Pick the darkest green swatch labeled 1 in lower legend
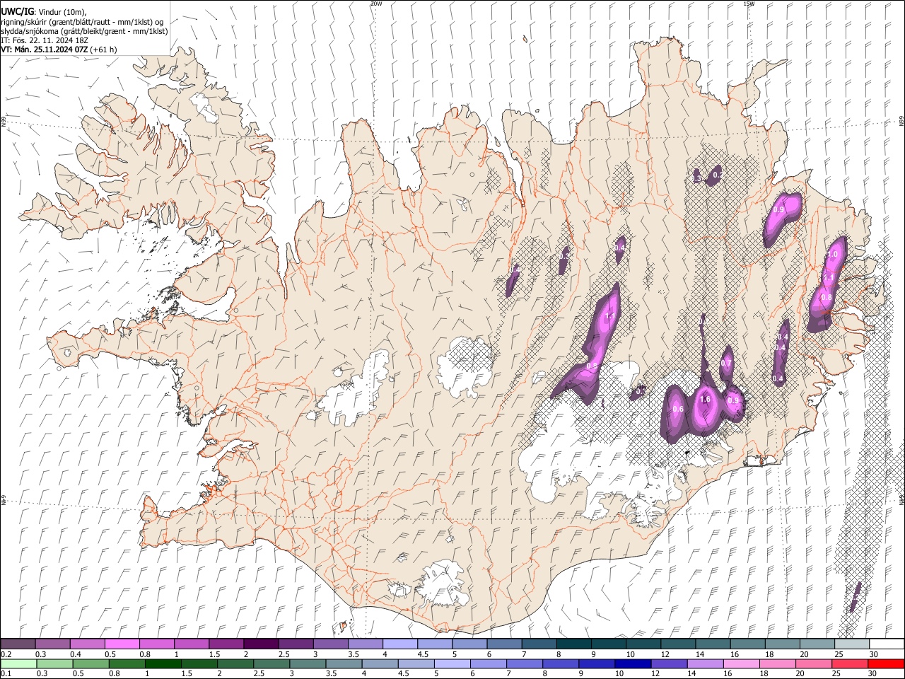The height and width of the screenshot is (679, 905). click(x=163, y=663)
